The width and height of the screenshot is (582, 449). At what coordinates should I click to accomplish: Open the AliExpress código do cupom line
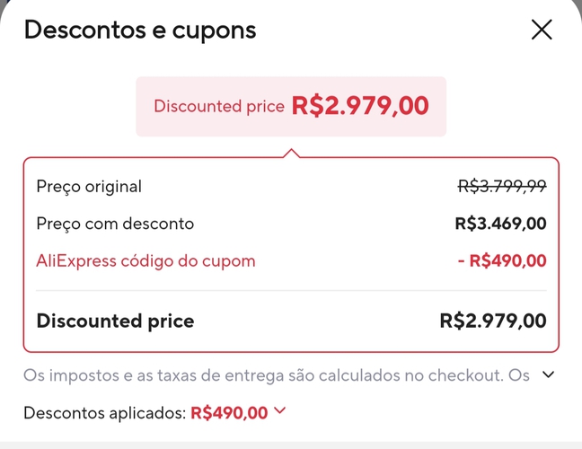click(x=145, y=261)
